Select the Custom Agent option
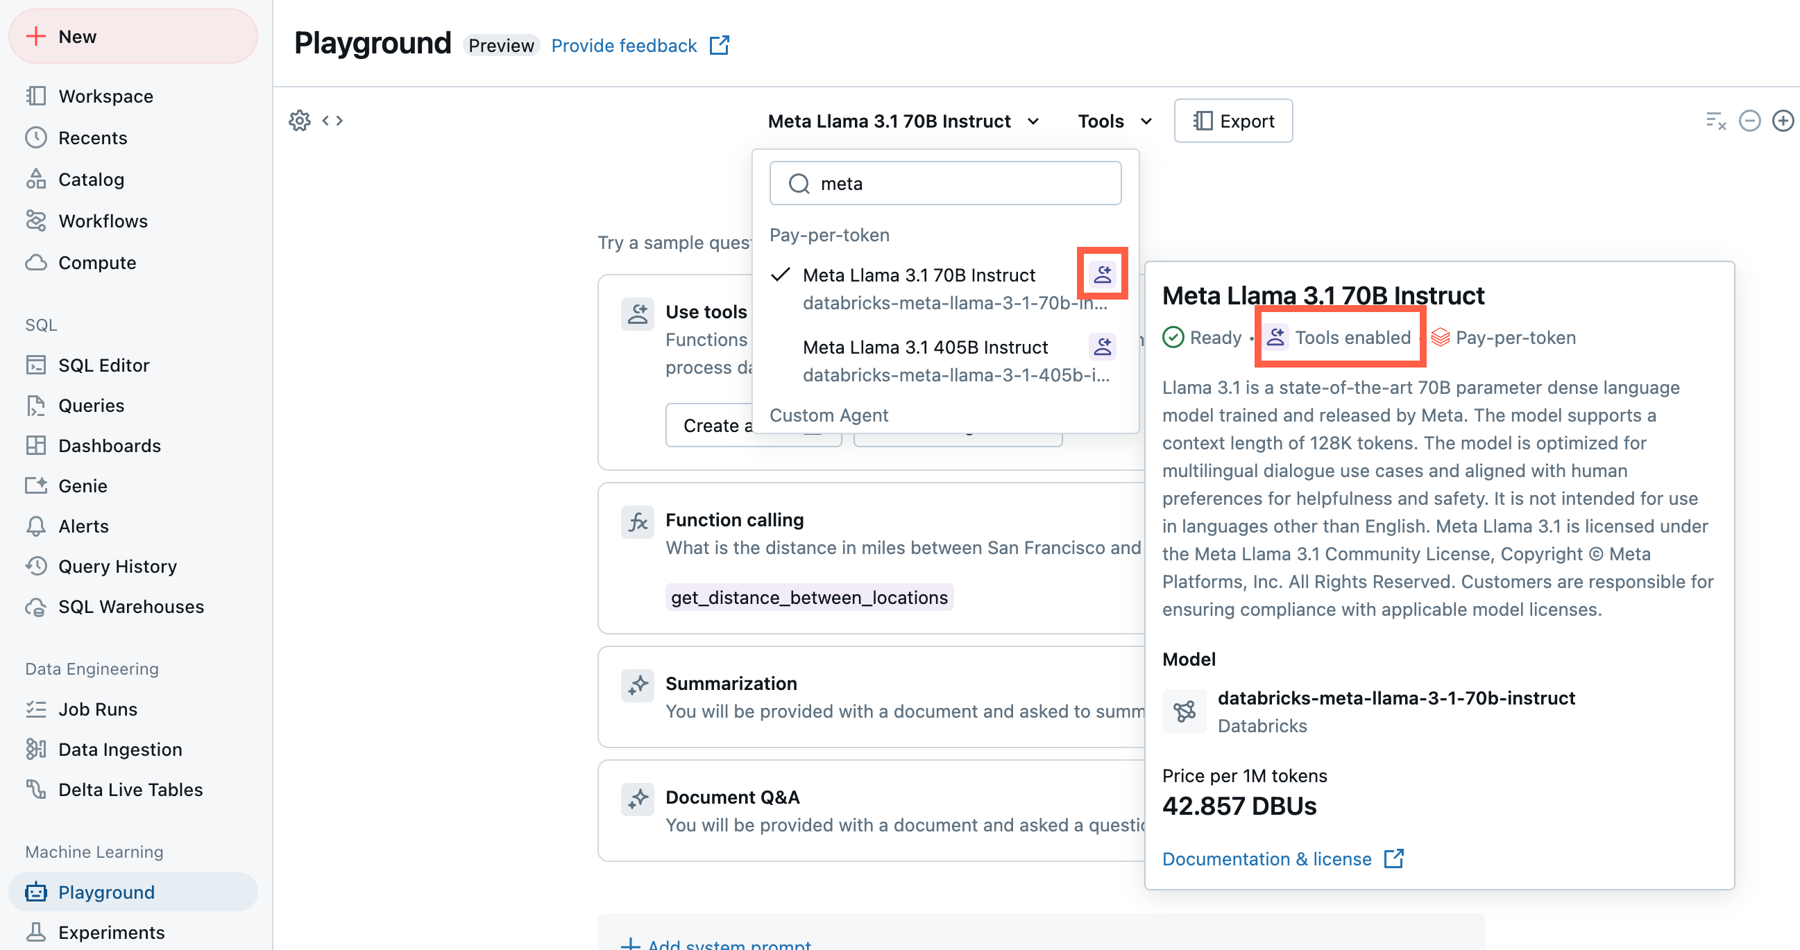1800x950 pixels. coord(830,415)
